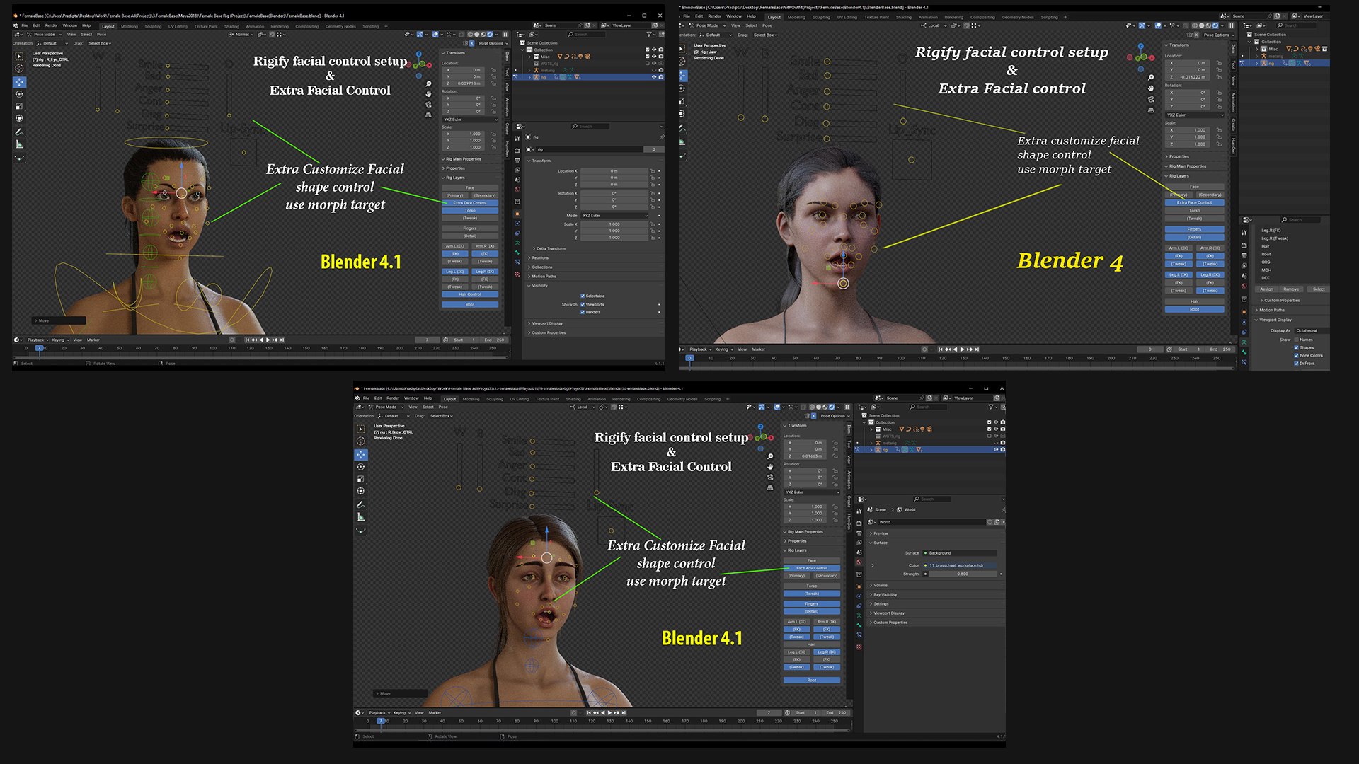Toggle In Front checkbox in top-right window
The height and width of the screenshot is (764, 1359).
pyautogui.click(x=1296, y=363)
